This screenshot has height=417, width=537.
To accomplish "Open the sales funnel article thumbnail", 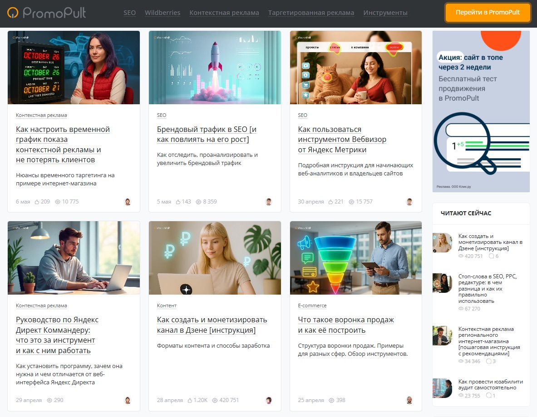I will coord(356,257).
